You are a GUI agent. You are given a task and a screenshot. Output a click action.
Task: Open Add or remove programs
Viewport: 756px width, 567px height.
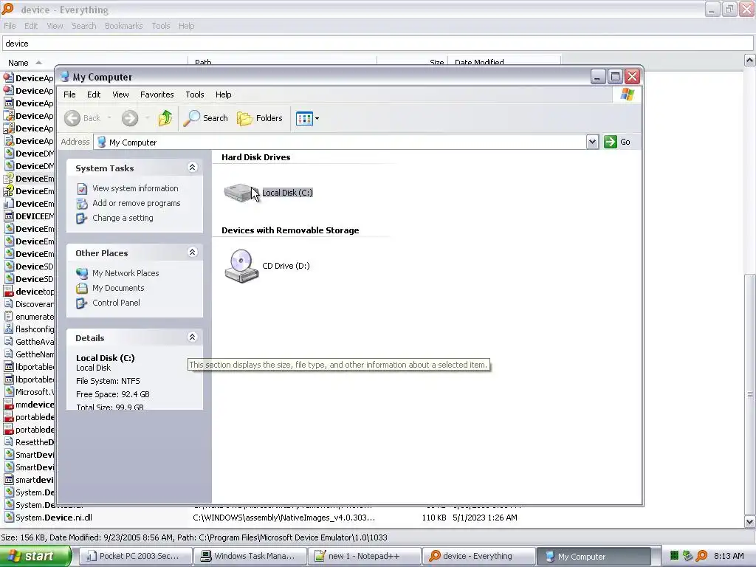[137, 204]
